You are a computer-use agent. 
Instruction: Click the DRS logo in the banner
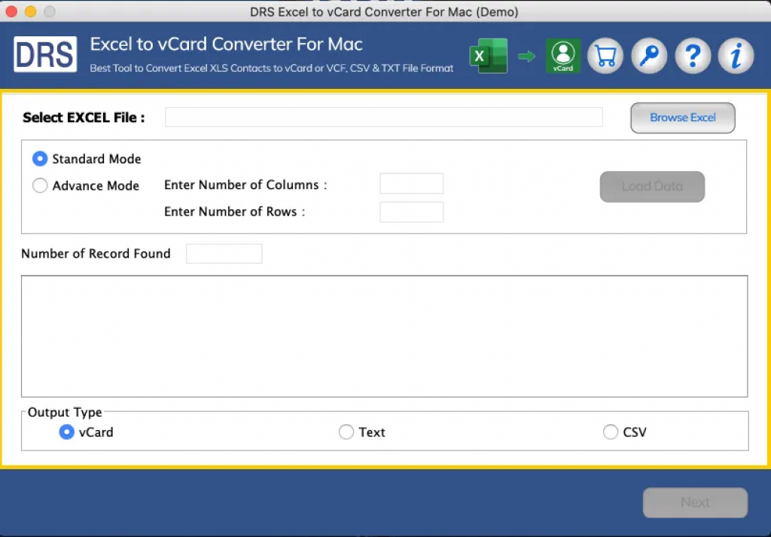coord(44,55)
